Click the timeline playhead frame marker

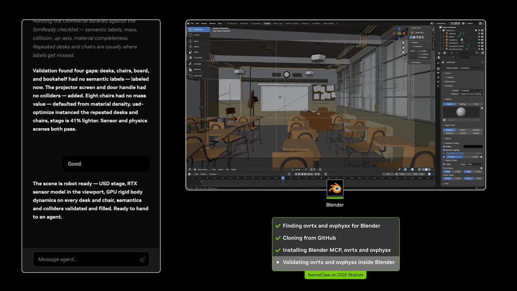coord(283,178)
